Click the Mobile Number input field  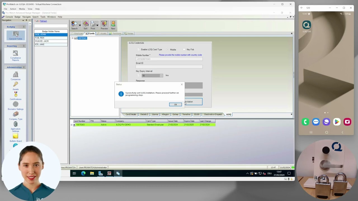[169, 59]
